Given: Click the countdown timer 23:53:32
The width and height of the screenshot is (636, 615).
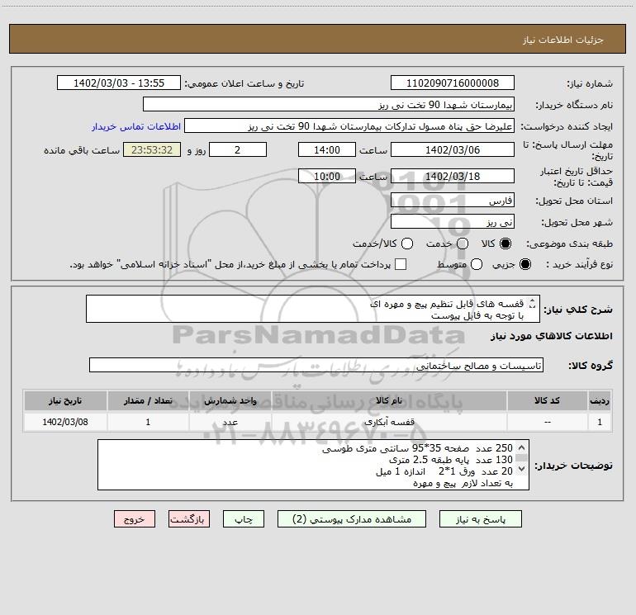Looking at the screenshot, I should tap(152, 149).
